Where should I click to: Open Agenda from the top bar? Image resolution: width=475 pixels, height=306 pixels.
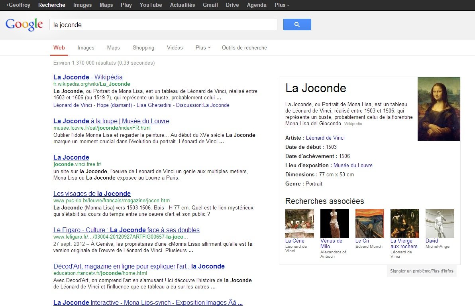coord(257,5)
